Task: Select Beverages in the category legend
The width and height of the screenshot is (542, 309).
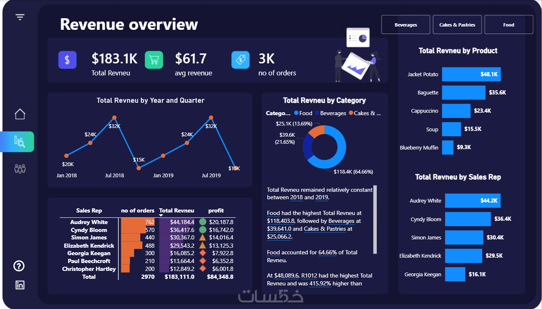Action: [330, 113]
